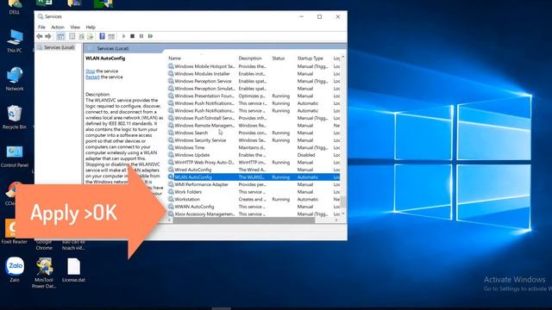Select the Windows Security Service row

[254, 140]
